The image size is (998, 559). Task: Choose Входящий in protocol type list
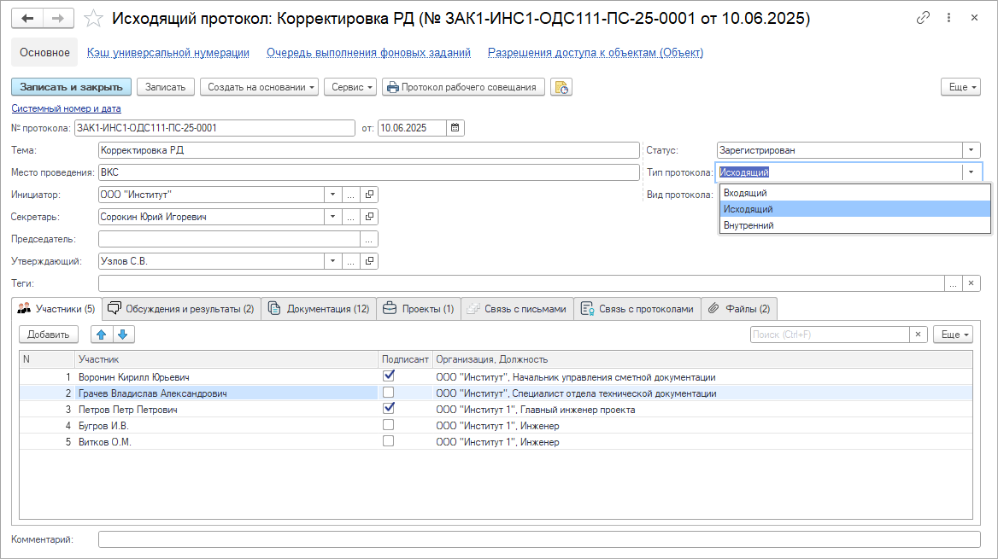(745, 193)
